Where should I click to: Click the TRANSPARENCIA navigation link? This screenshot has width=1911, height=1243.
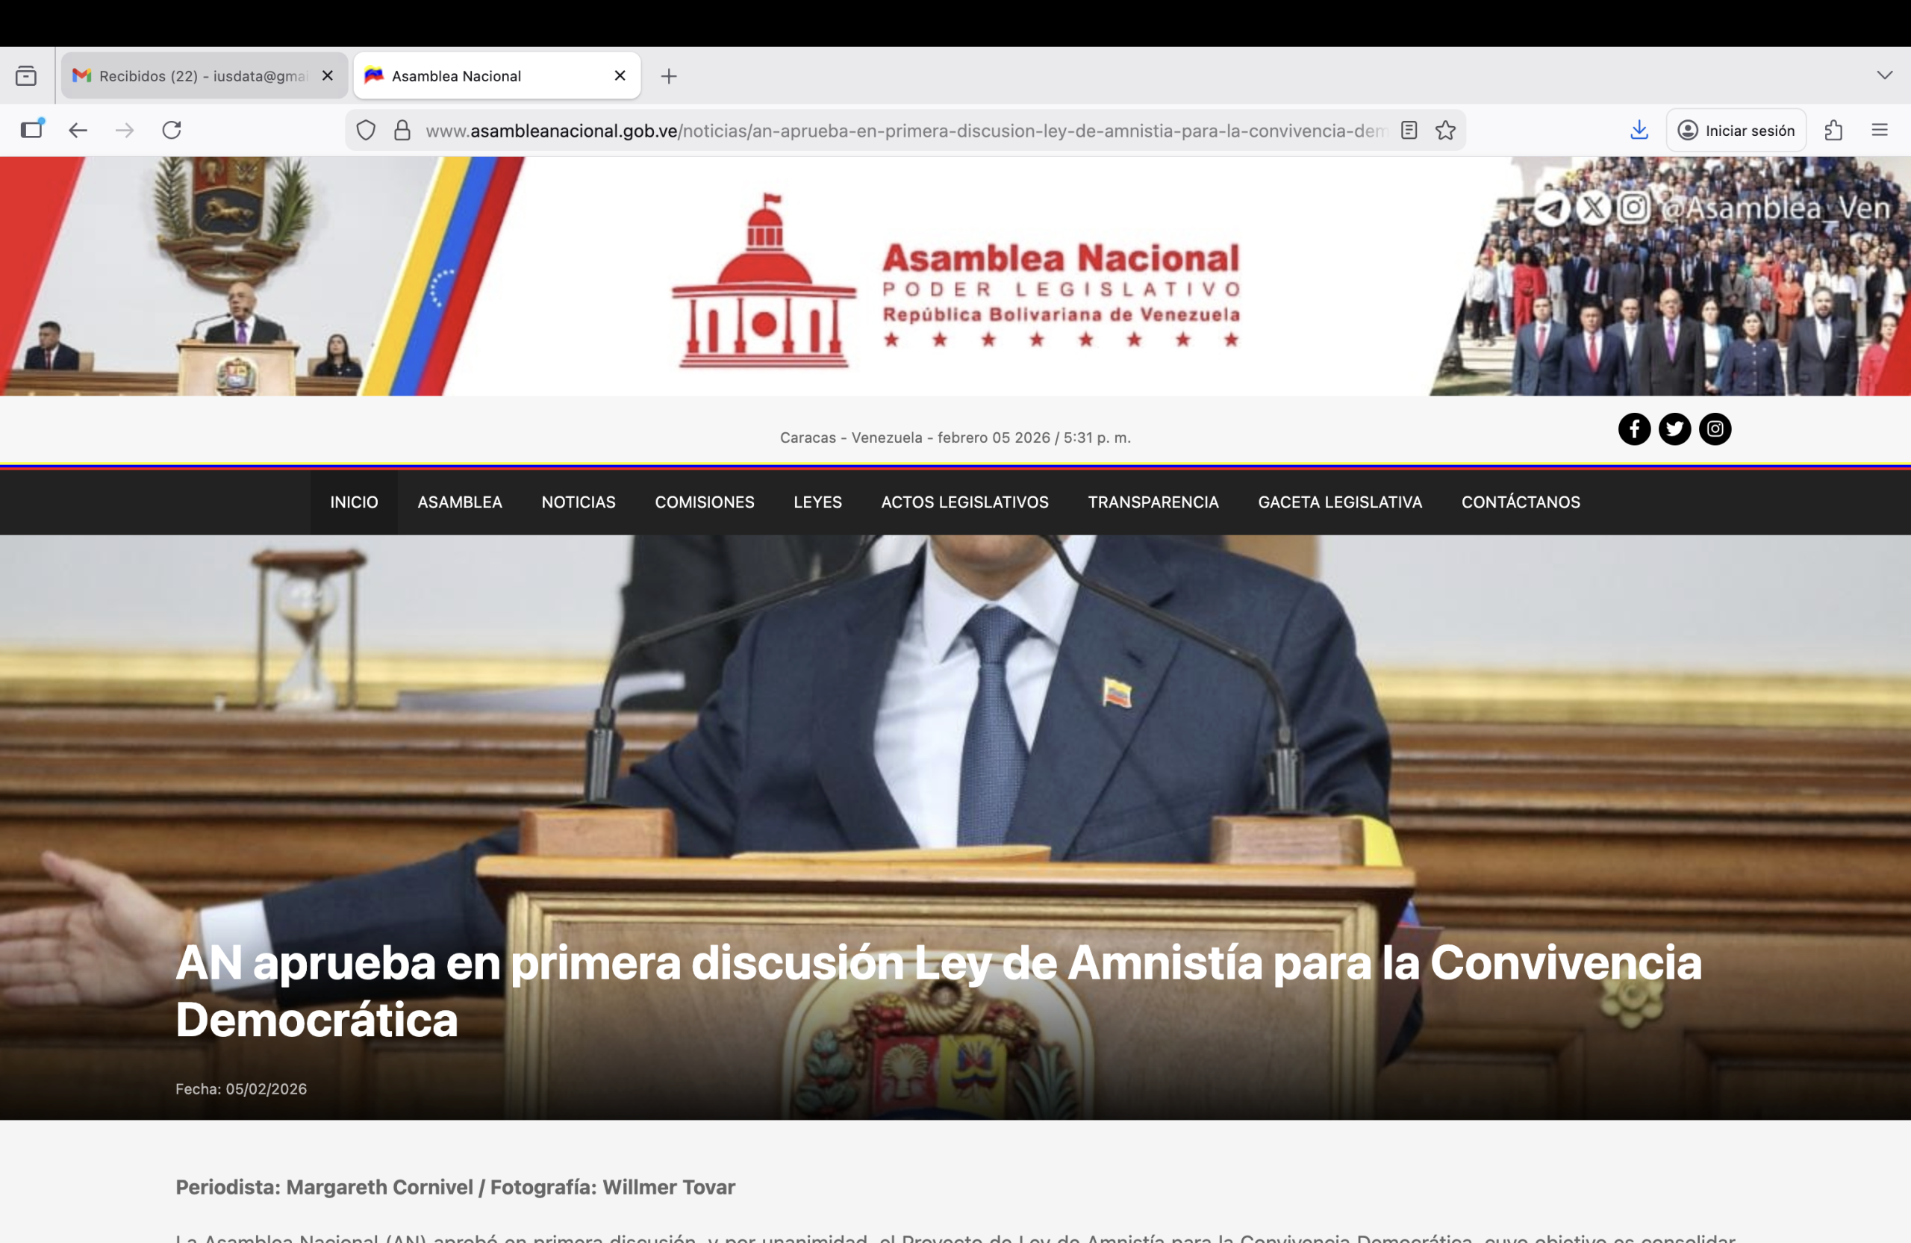point(1153,502)
